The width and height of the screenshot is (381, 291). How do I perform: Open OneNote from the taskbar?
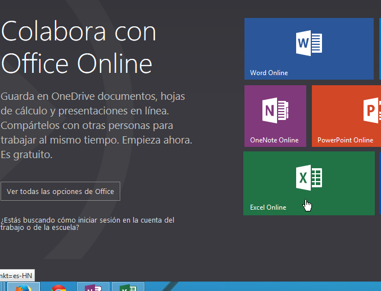click(93, 287)
